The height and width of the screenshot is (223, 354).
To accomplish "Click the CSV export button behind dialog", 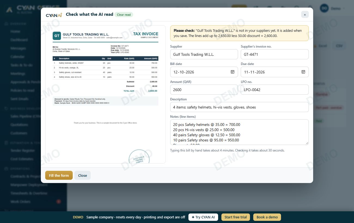I will click(x=339, y=46).
